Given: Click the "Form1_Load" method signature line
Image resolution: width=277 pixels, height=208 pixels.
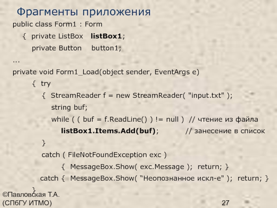Looking at the screenshot, I should pyautogui.click(x=106, y=72).
